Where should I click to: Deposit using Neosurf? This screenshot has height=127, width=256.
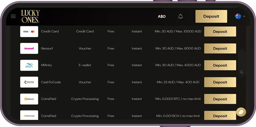[220, 48]
